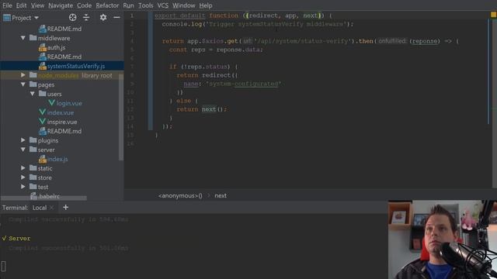Click the Vue icon beside login.vue

coord(52,103)
